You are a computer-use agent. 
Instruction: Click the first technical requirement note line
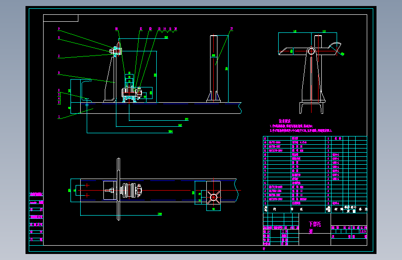(x=291, y=126)
